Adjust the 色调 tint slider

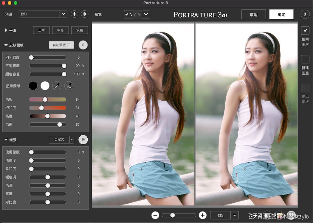click(x=47, y=185)
